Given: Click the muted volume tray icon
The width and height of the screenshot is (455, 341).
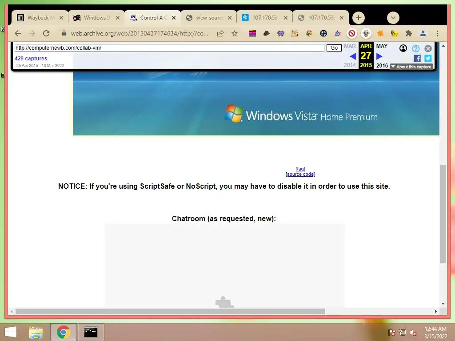Looking at the screenshot, I should pos(413,333).
